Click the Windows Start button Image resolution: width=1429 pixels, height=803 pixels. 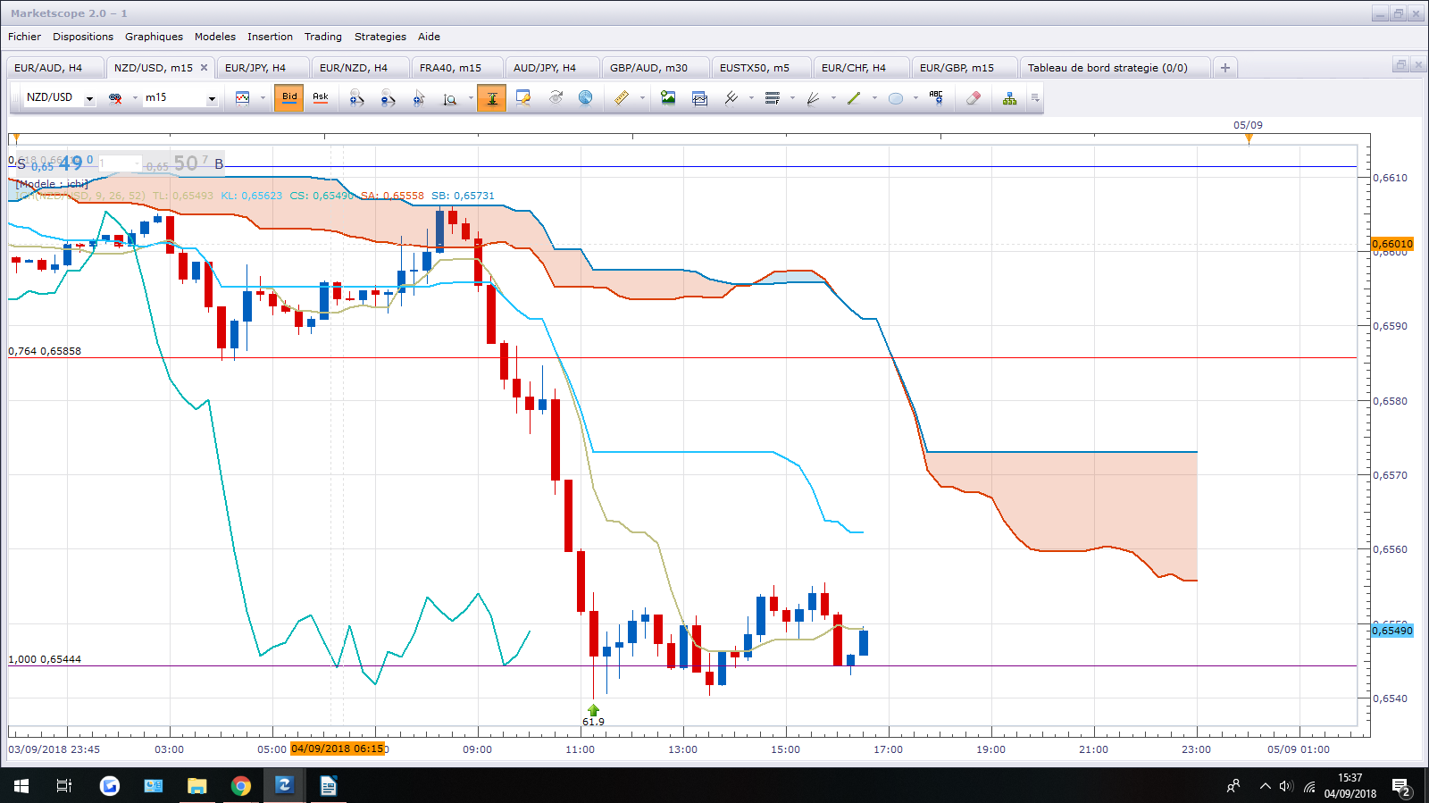point(21,786)
